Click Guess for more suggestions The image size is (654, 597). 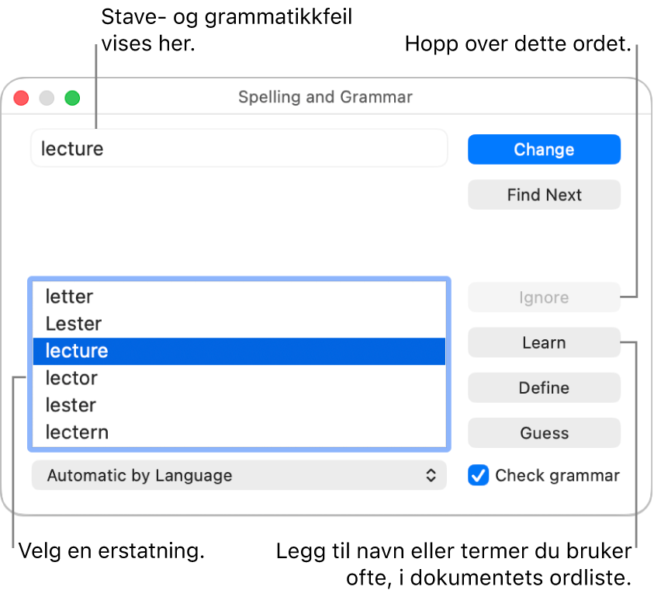click(x=543, y=432)
